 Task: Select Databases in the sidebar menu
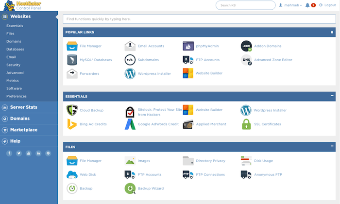point(15,49)
